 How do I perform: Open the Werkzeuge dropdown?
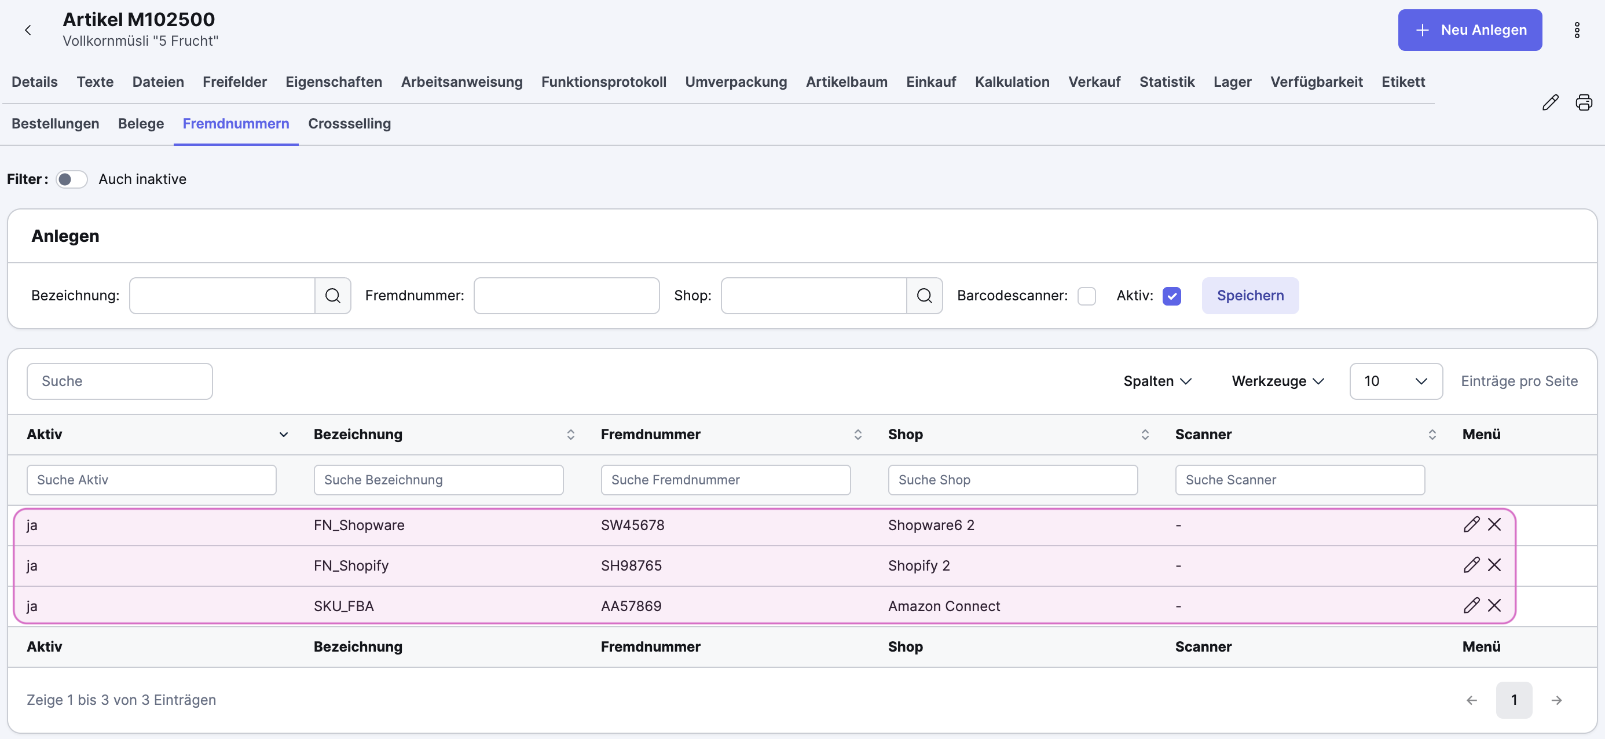tap(1277, 381)
